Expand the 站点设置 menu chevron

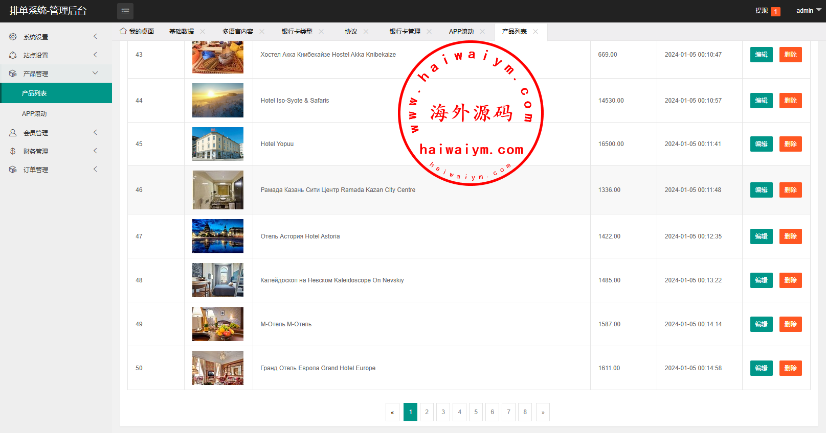[95, 55]
